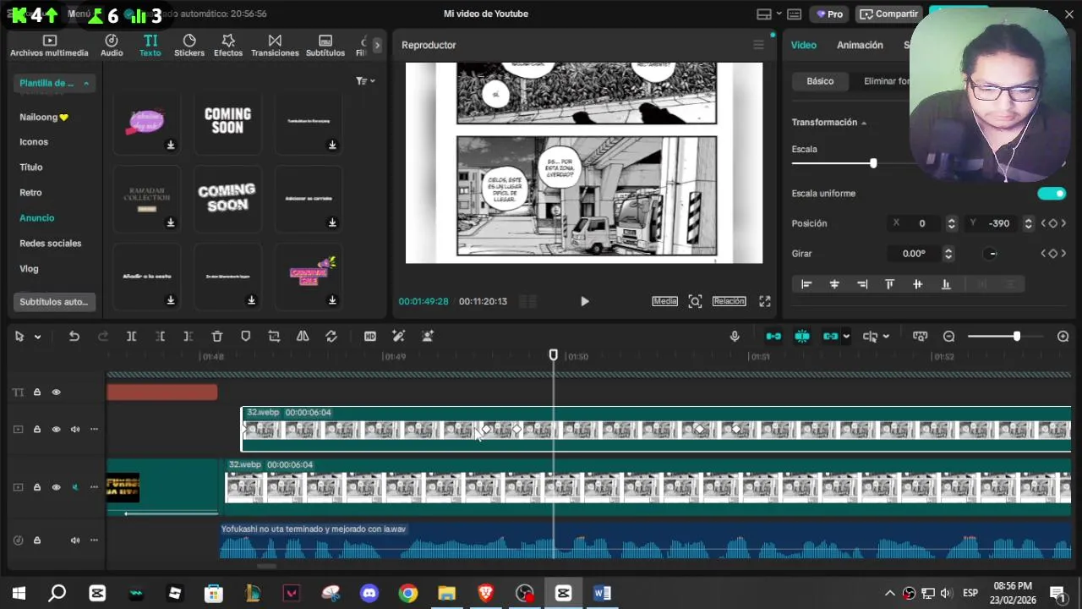1082x609 pixels.
Task: Click the AI portrait sparkle icon
Action: pos(428,337)
